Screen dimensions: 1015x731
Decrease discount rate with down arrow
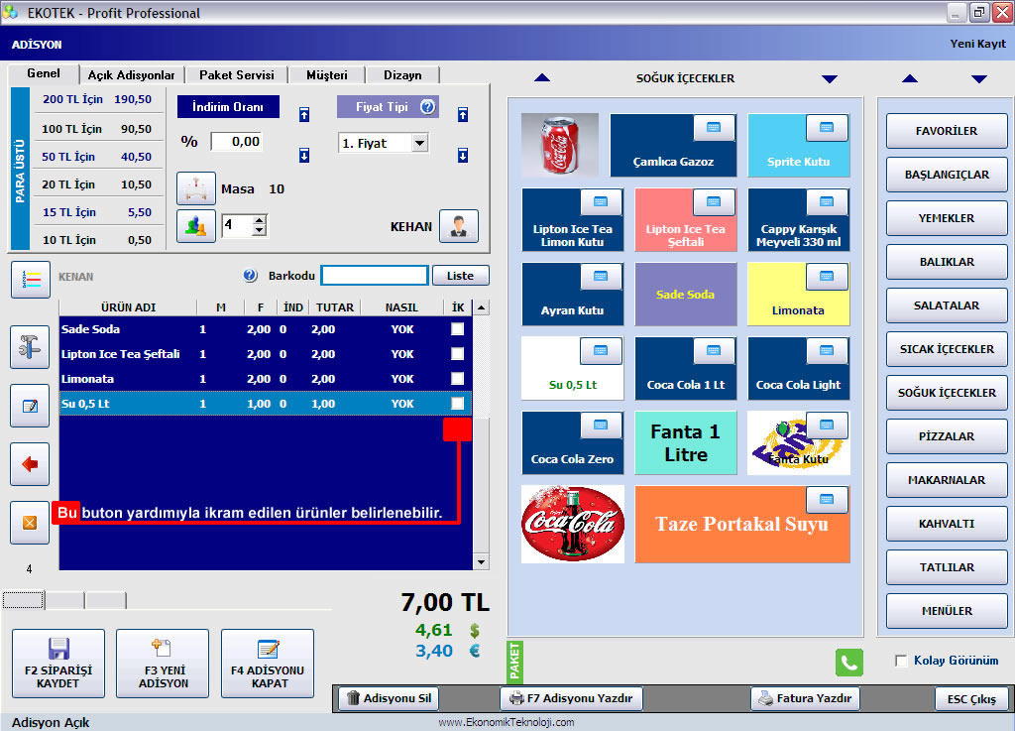point(304,156)
